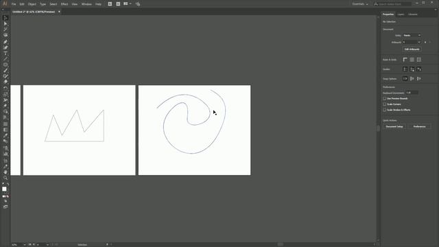The height and width of the screenshot is (247, 439).
Task: Open the Effect menu
Action: pyautogui.click(x=64, y=4)
